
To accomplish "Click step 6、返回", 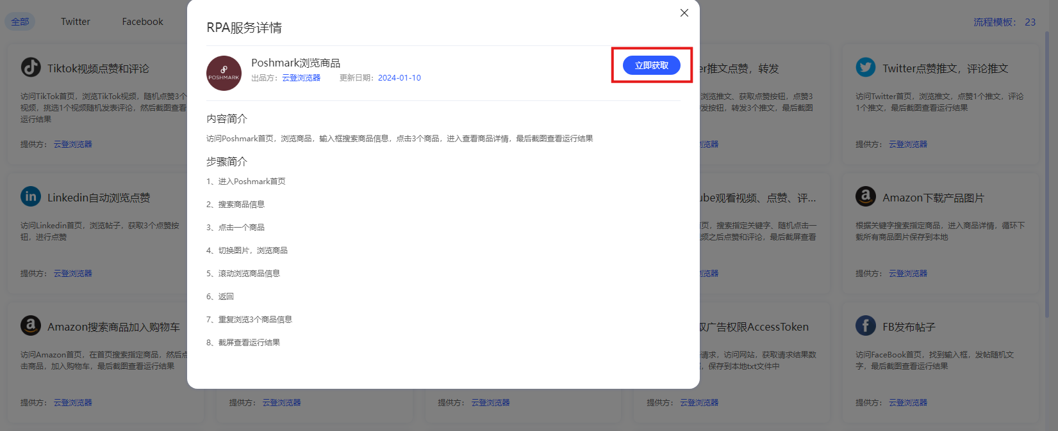I will click(x=220, y=297).
